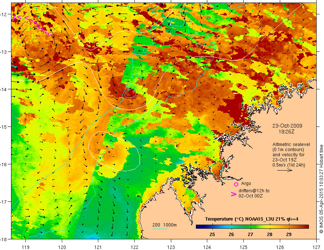Click latitude axis label -18
324x250 pixels.
coord(4,239)
